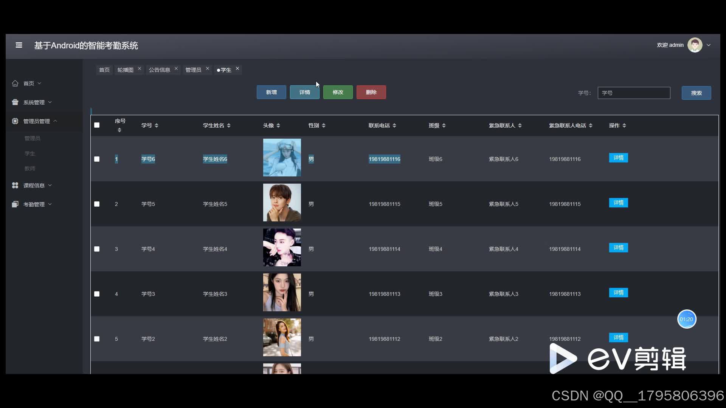The height and width of the screenshot is (408, 726).
Task: Click the 系统管理 briefcase icon
Action: click(15, 102)
